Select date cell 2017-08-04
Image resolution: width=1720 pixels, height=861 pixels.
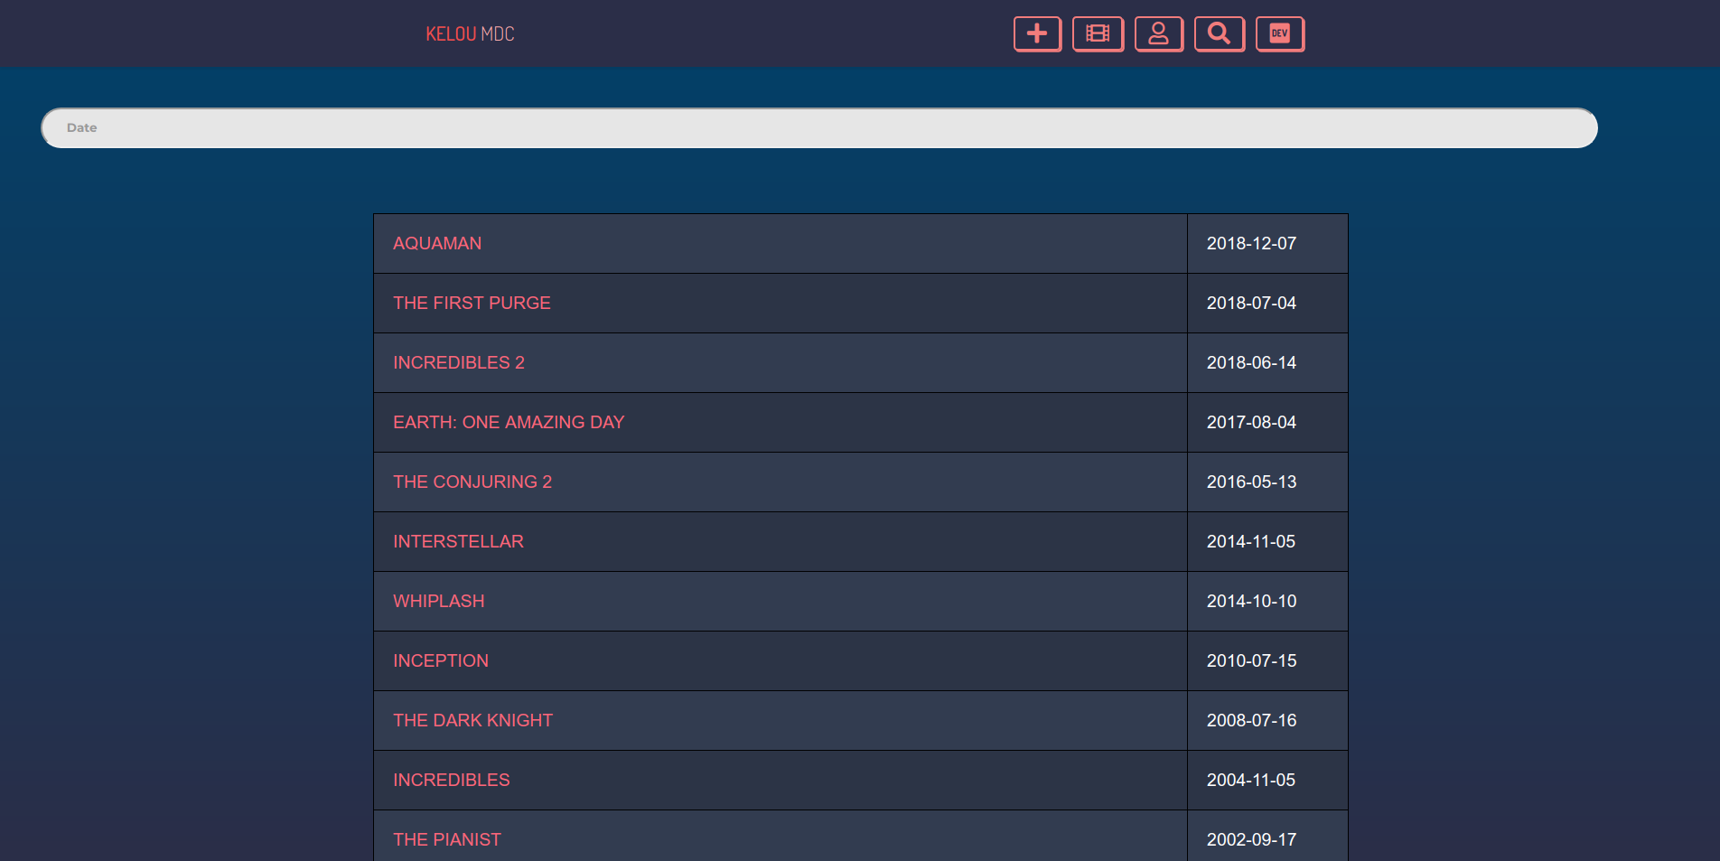tap(1267, 423)
